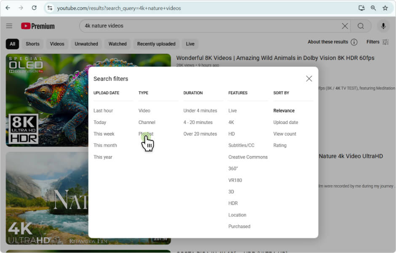The height and width of the screenshot is (253, 396).
Task: Clear the search box text
Action: [x=345, y=26]
